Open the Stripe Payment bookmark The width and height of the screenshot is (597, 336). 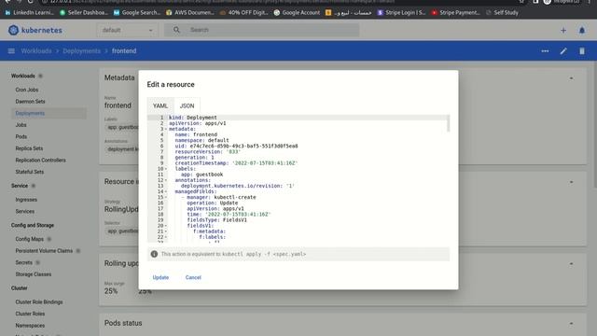pos(456,12)
